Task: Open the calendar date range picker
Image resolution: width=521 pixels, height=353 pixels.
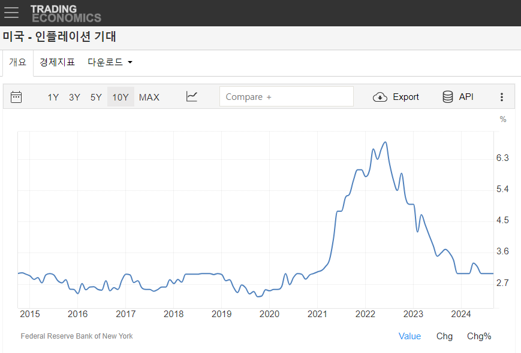Action: click(16, 97)
